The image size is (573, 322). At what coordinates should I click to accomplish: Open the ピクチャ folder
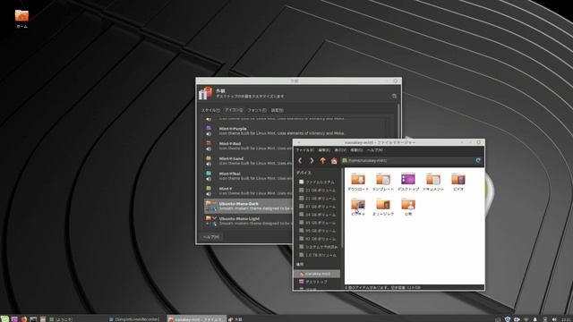[x=358, y=207]
